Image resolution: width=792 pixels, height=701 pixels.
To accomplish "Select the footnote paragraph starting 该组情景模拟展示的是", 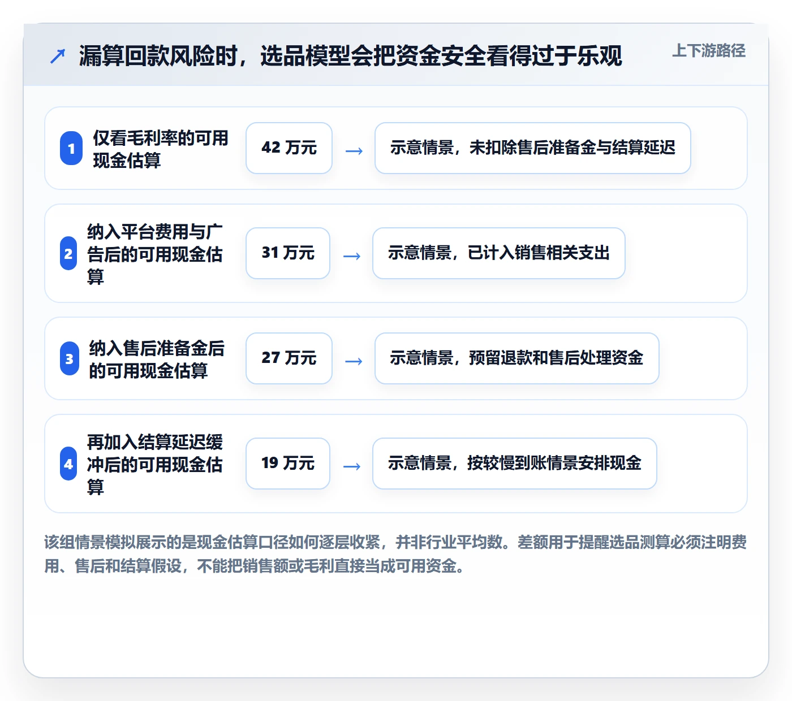I will (x=395, y=554).
